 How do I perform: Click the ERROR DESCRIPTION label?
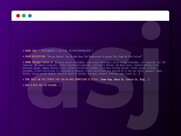(35, 57)
